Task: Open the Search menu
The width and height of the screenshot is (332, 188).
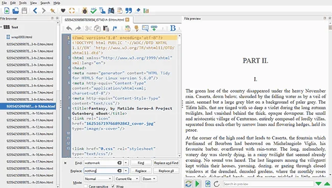Action: pyautogui.click(x=45, y=3)
